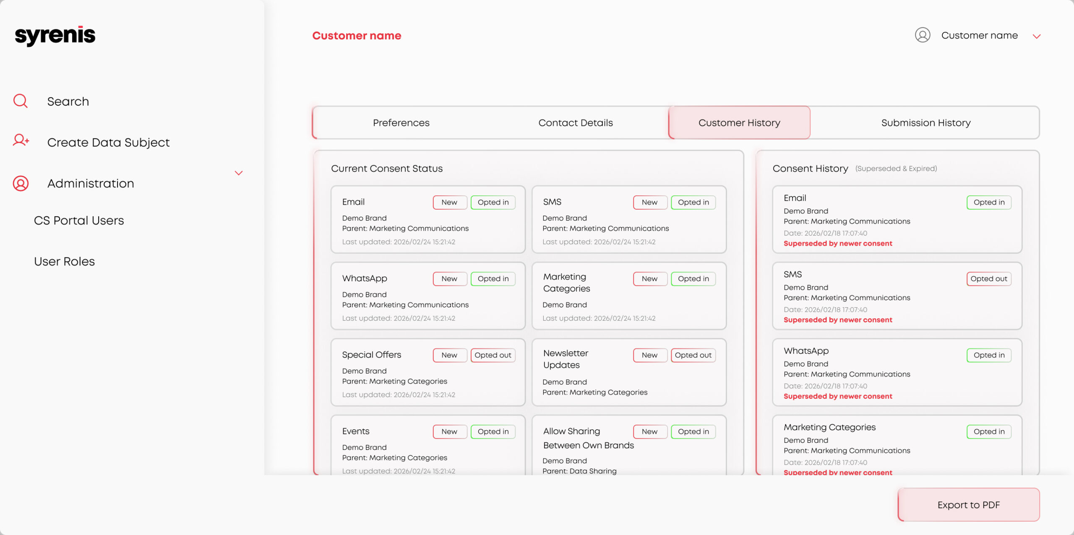
Task: Click the Create Data Subject icon
Action: (21, 140)
